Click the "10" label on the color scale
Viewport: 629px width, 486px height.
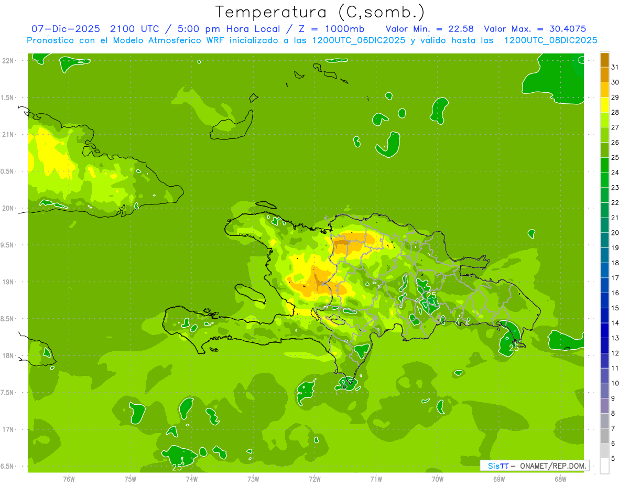click(x=615, y=383)
